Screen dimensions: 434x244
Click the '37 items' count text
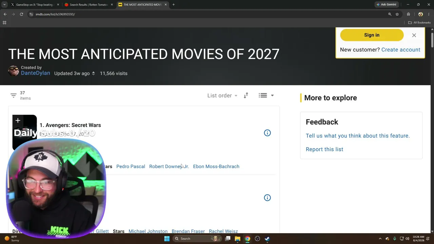25,96
